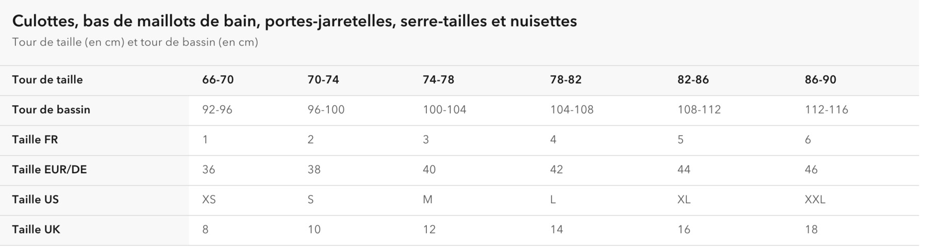This screenshot has height=247, width=928.
Task: Click the XXL US size cell
Action: click(x=815, y=200)
